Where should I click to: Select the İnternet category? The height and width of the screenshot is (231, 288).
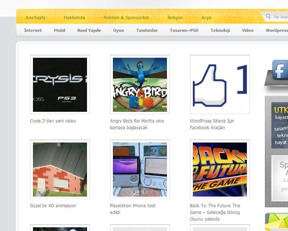pyautogui.click(x=33, y=30)
